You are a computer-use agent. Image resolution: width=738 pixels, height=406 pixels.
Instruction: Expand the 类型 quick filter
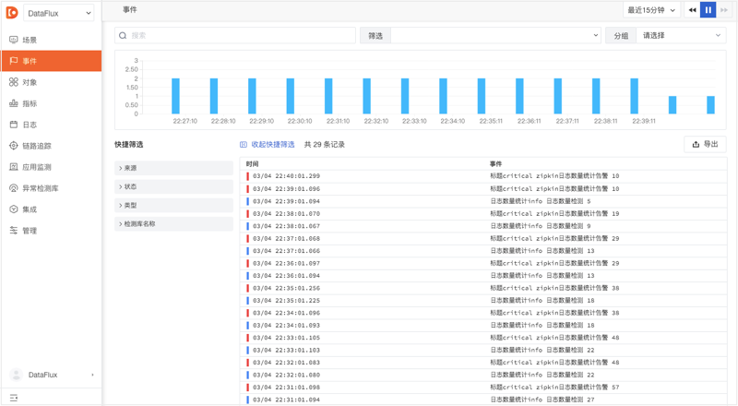pyautogui.click(x=173, y=206)
